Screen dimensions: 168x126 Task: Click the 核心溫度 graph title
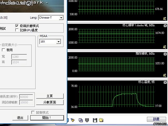coord(146,82)
